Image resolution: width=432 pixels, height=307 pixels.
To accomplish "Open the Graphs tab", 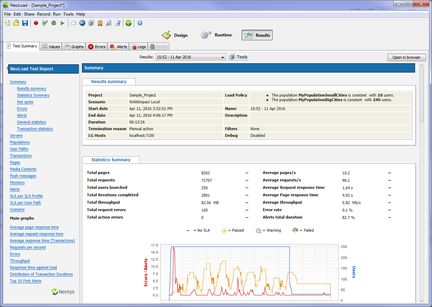I will coord(73,46).
